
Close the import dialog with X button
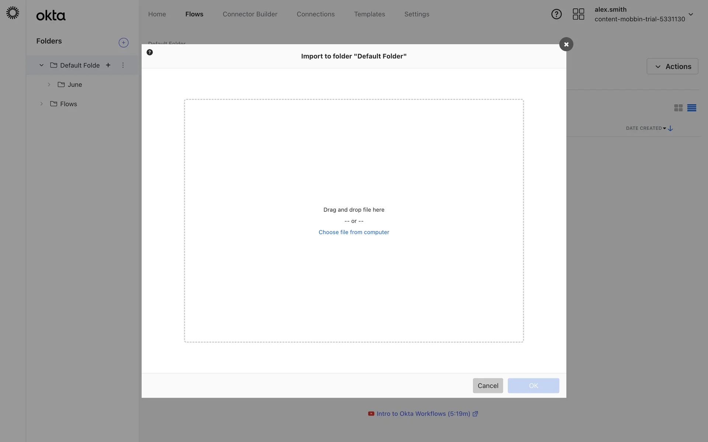pyautogui.click(x=566, y=44)
